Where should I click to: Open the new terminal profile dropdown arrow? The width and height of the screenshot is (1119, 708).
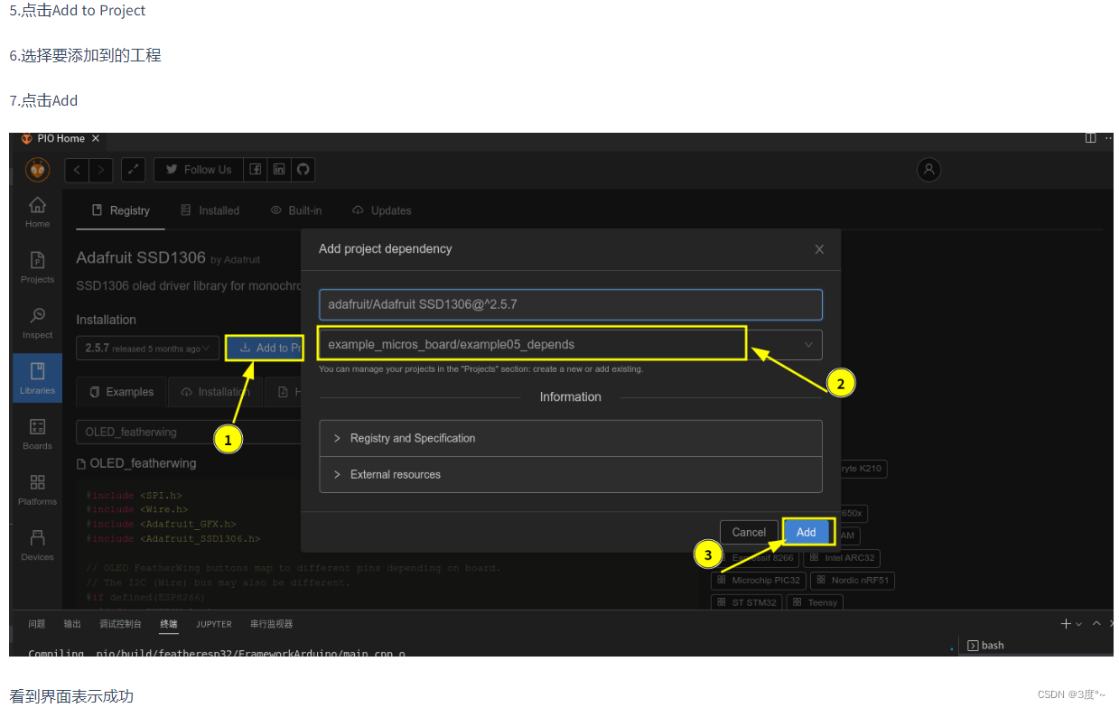[1078, 624]
